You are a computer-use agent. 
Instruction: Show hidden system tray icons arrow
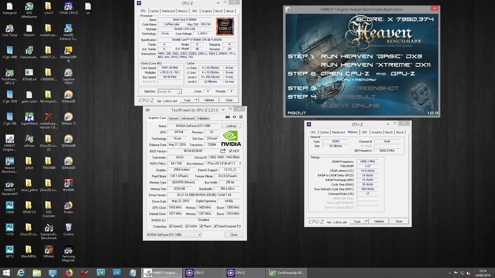pos(450,273)
